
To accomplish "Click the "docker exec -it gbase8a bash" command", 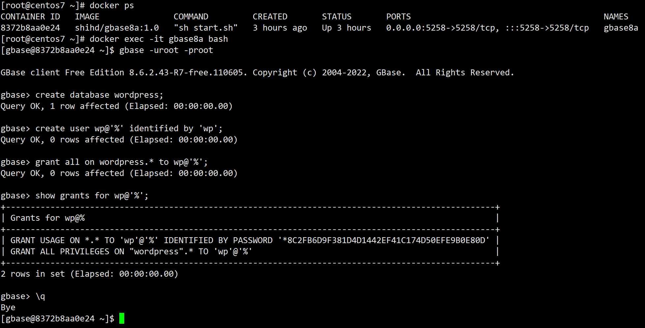I will pos(159,39).
